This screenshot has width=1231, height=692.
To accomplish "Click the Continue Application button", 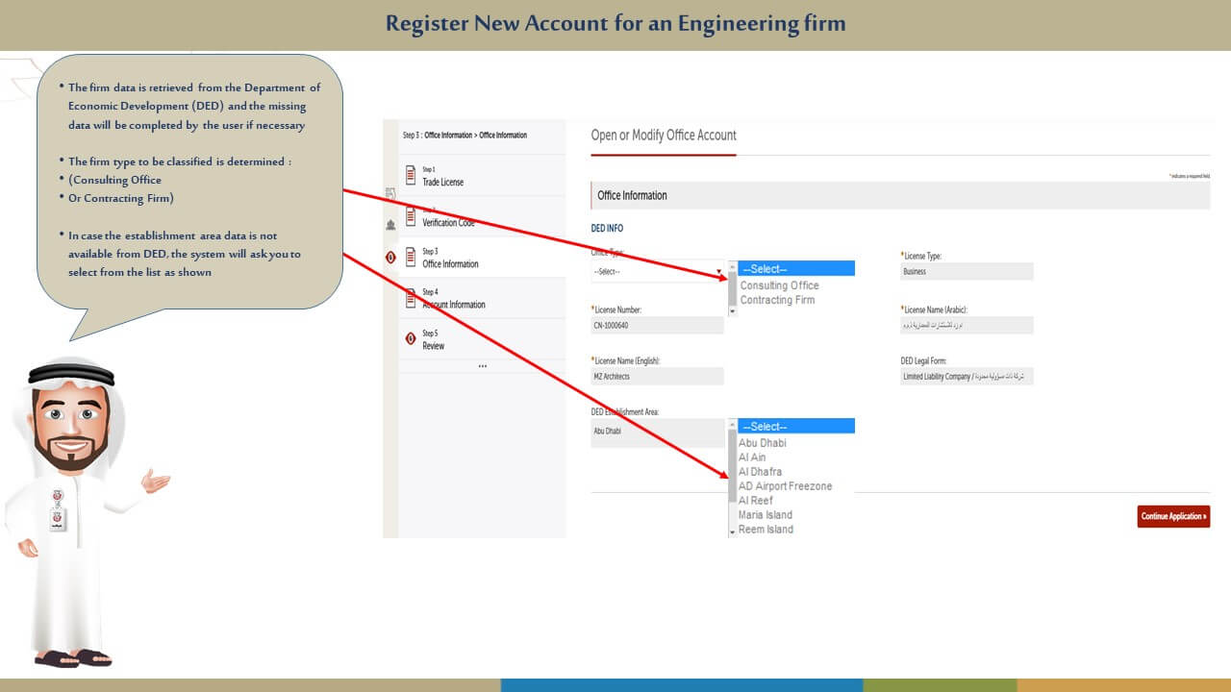I will 1173,516.
